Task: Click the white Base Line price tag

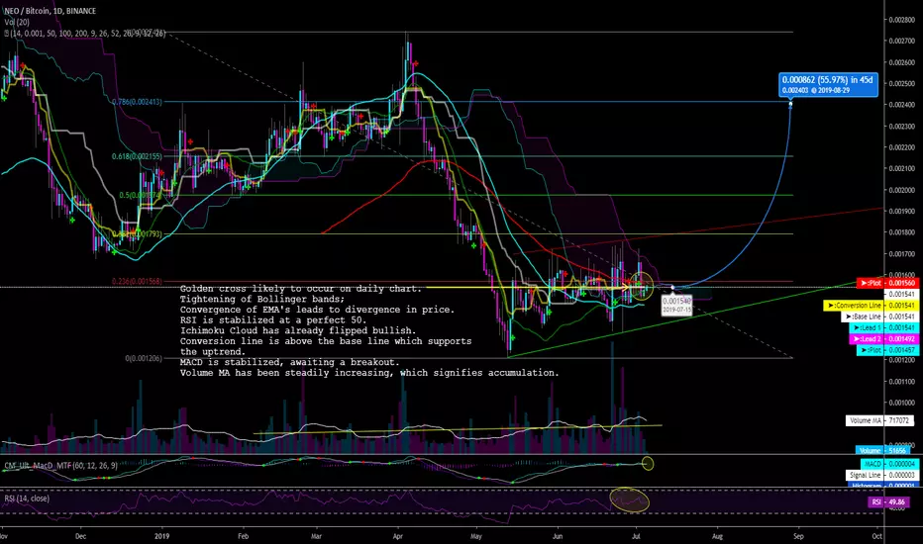Action: (x=879, y=317)
